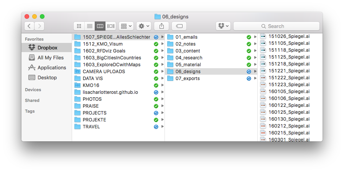Switch to column view

click(x=100, y=26)
